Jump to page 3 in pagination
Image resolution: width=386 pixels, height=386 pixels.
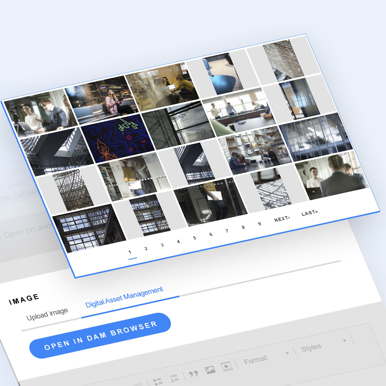162,245
